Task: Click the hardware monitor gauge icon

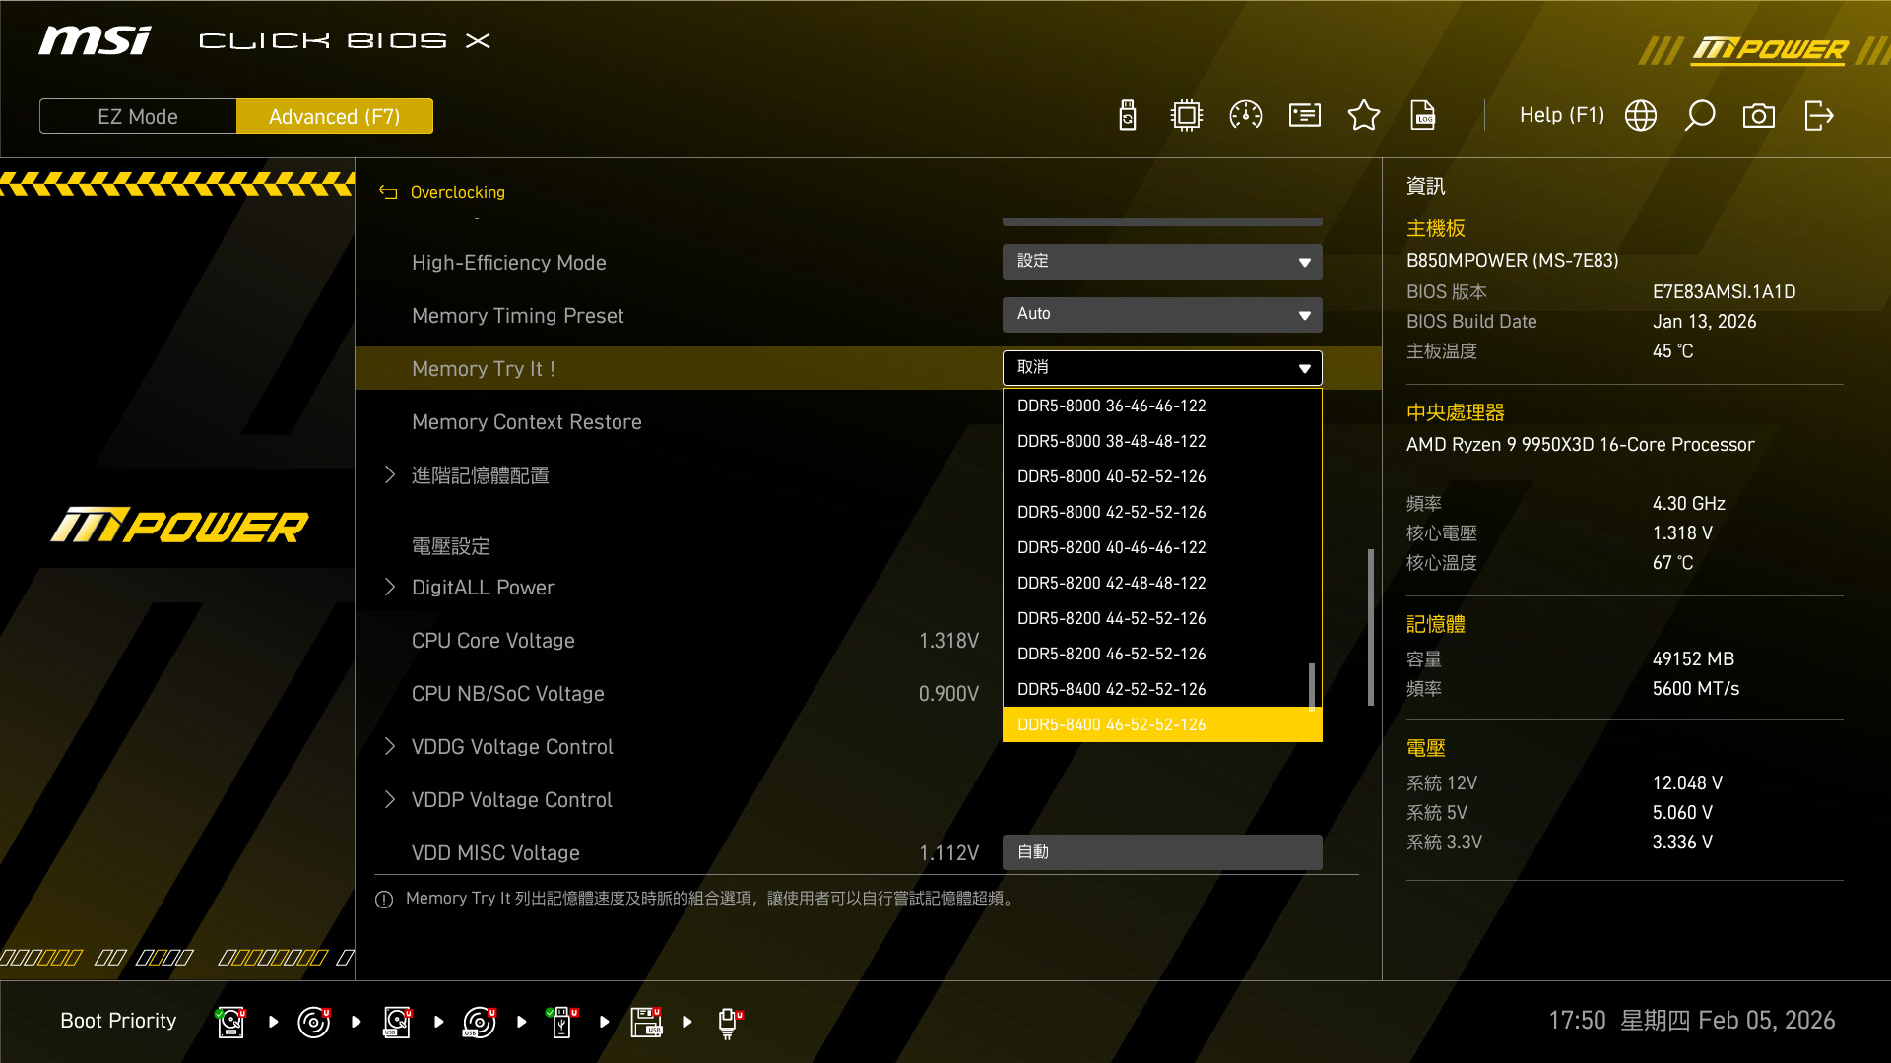Action: 1245,116
